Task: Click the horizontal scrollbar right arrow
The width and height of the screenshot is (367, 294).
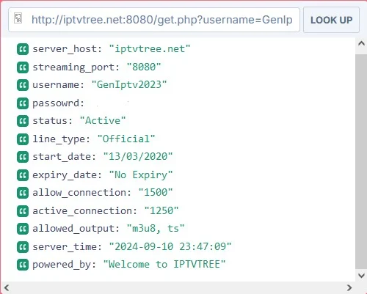Action: coord(349,287)
